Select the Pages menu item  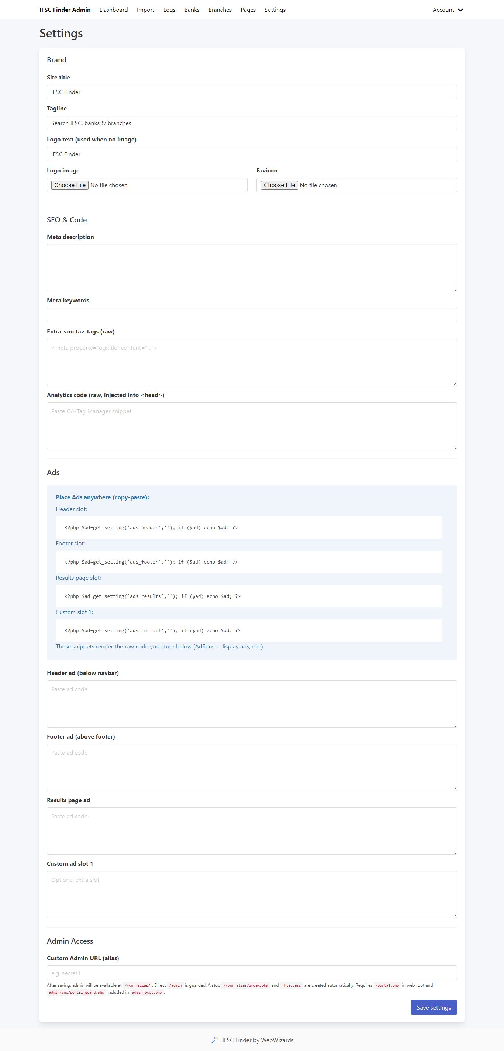[x=248, y=10]
